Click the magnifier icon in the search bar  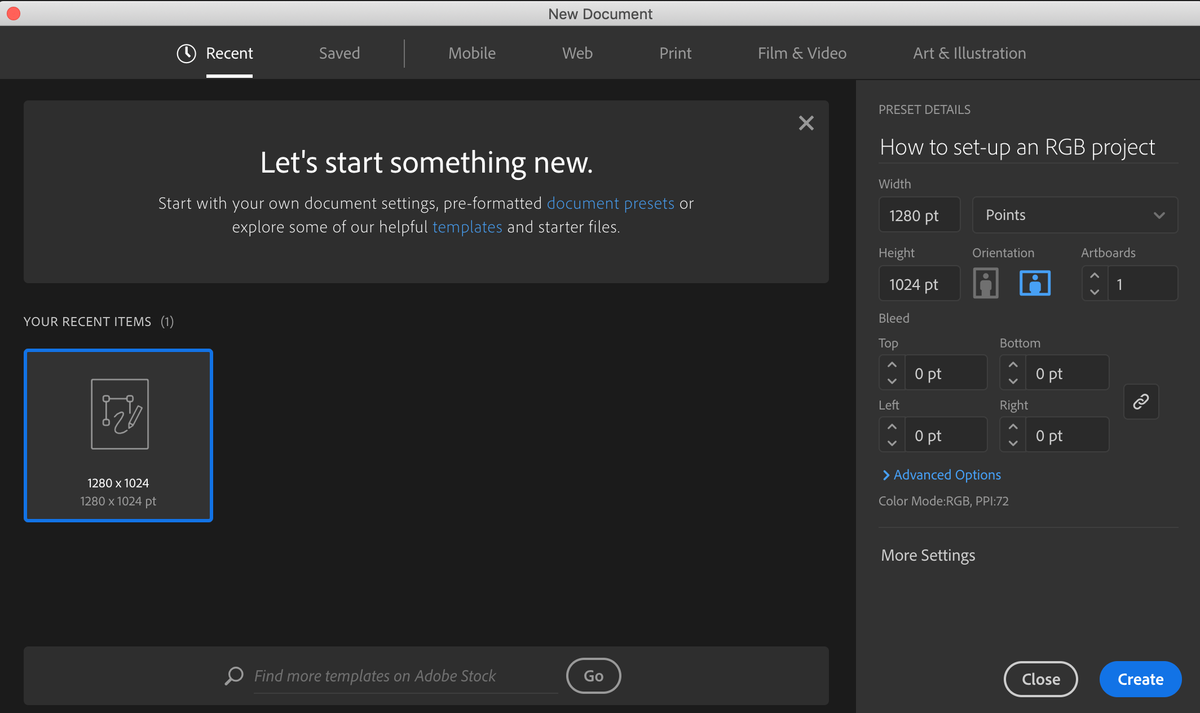click(233, 676)
